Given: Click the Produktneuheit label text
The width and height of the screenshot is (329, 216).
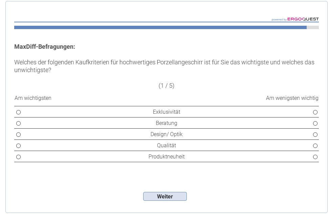Looking at the screenshot, I should click(x=166, y=157).
